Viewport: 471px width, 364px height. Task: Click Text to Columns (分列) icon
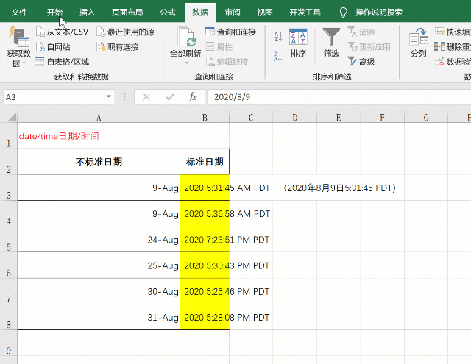click(418, 43)
